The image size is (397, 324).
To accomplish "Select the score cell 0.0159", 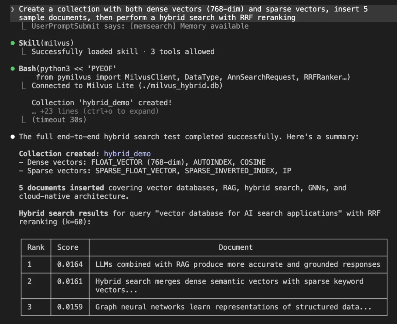I will point(70,307).
